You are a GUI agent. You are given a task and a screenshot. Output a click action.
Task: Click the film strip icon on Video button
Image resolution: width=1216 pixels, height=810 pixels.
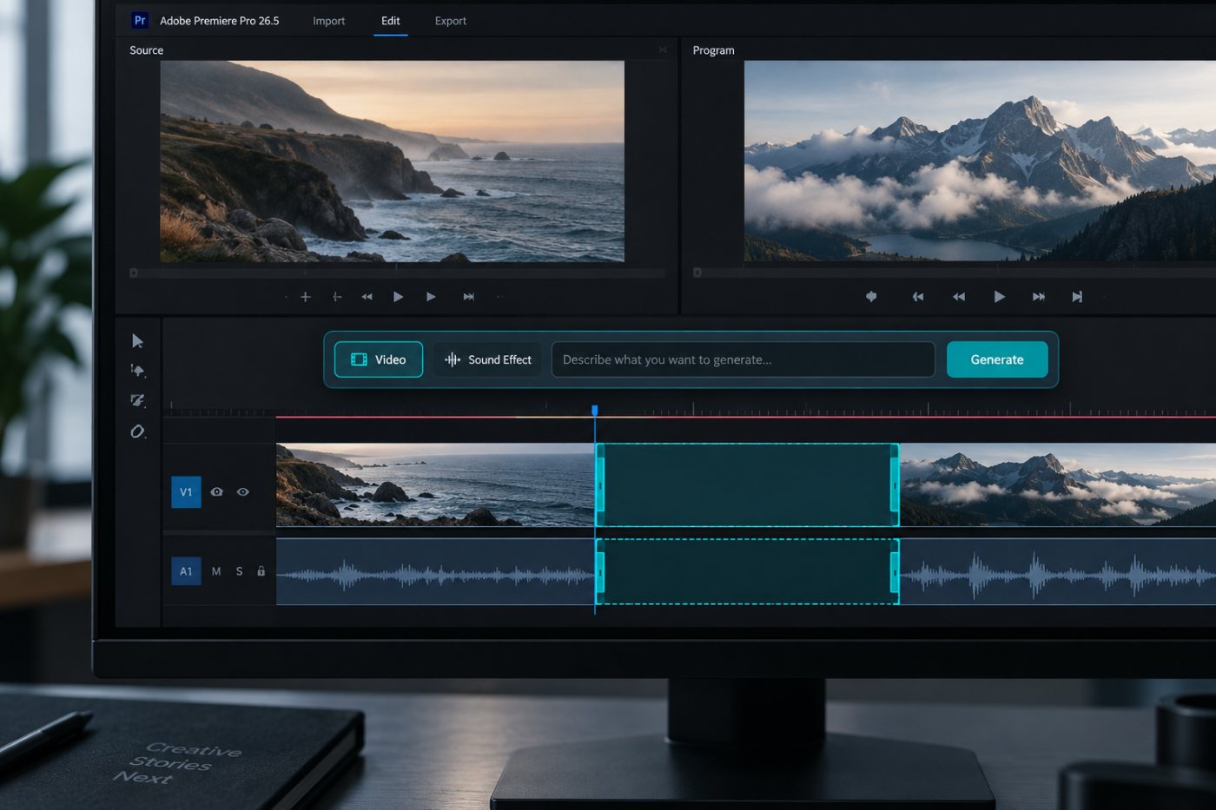pos(359,359)
